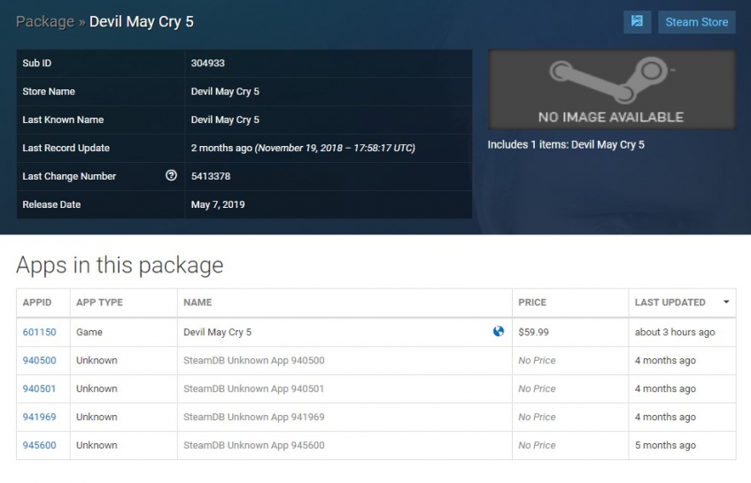Click the Last Known Name value Devil May Cry 5
This screenshot has width=751, height=483.
[225, 119]
